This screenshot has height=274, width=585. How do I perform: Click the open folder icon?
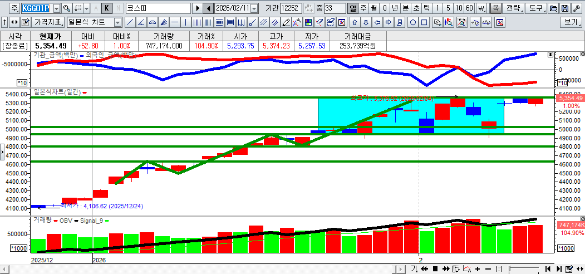click(x=553, y=8)
